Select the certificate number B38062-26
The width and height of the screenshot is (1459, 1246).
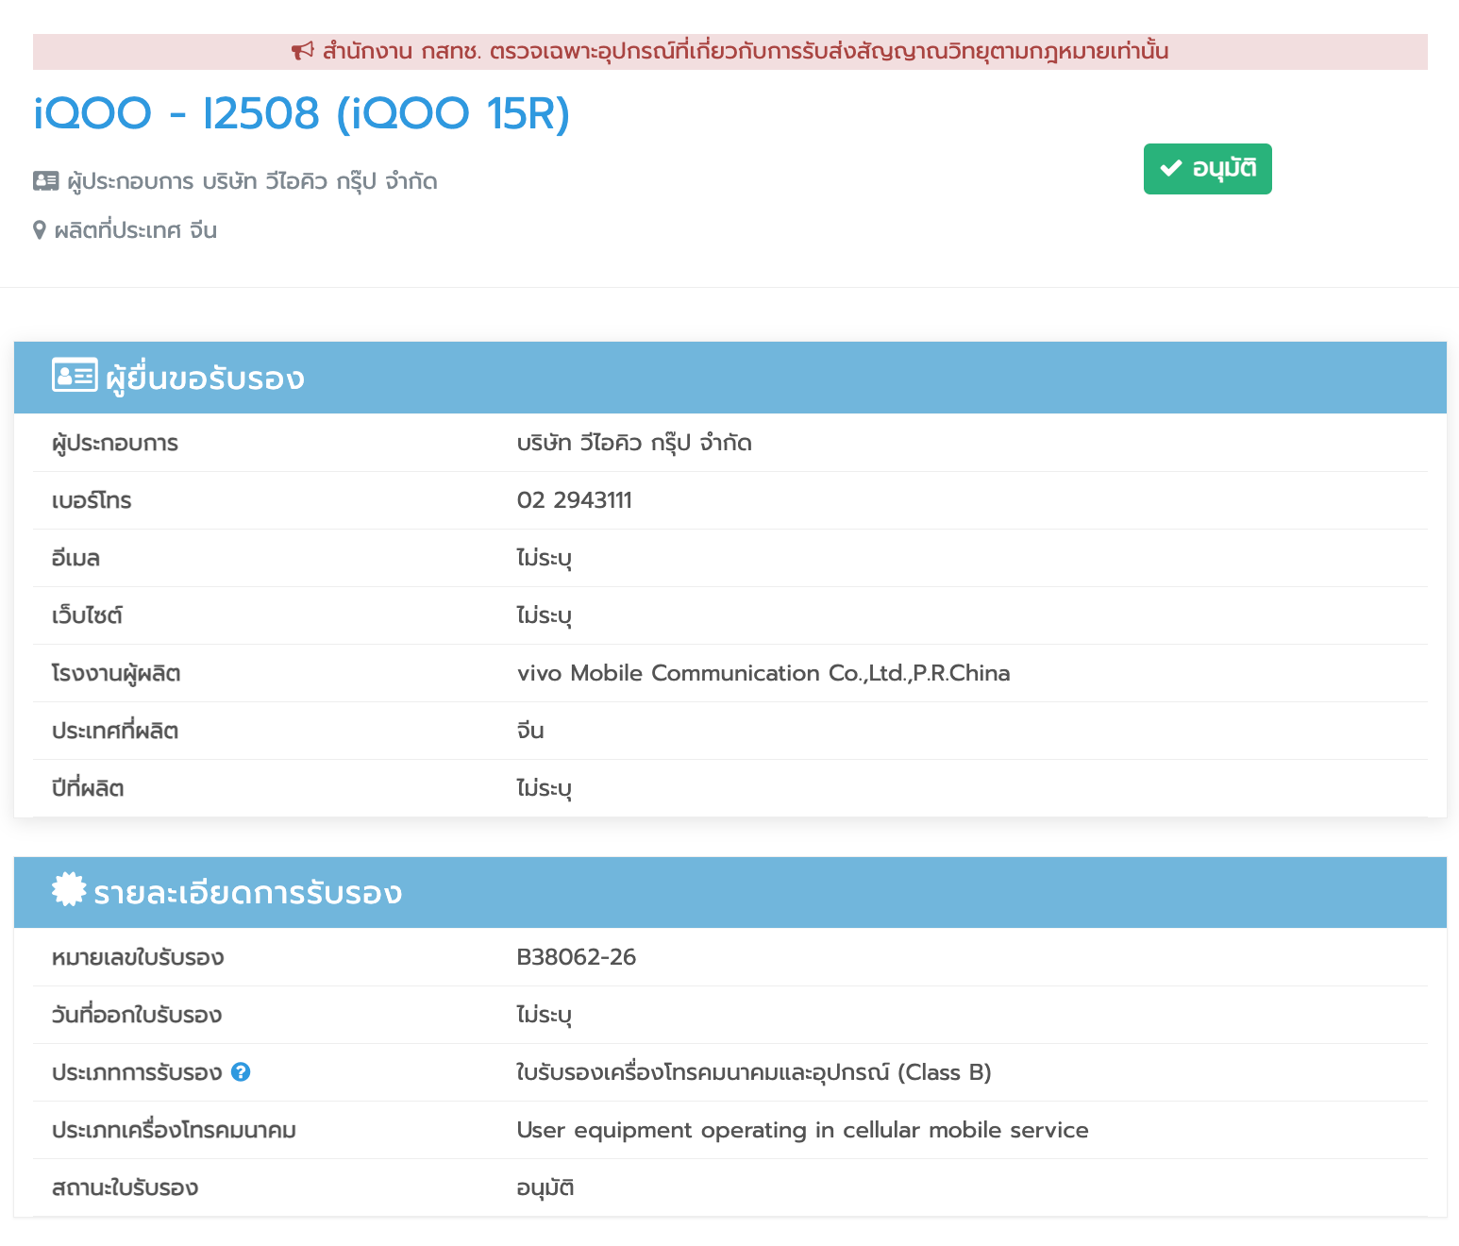click(576, 957)
